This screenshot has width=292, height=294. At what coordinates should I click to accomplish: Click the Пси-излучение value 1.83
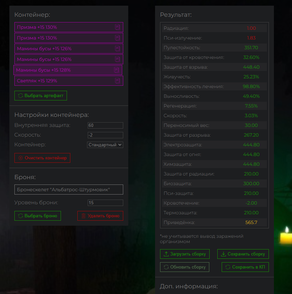tap(251, 38)
